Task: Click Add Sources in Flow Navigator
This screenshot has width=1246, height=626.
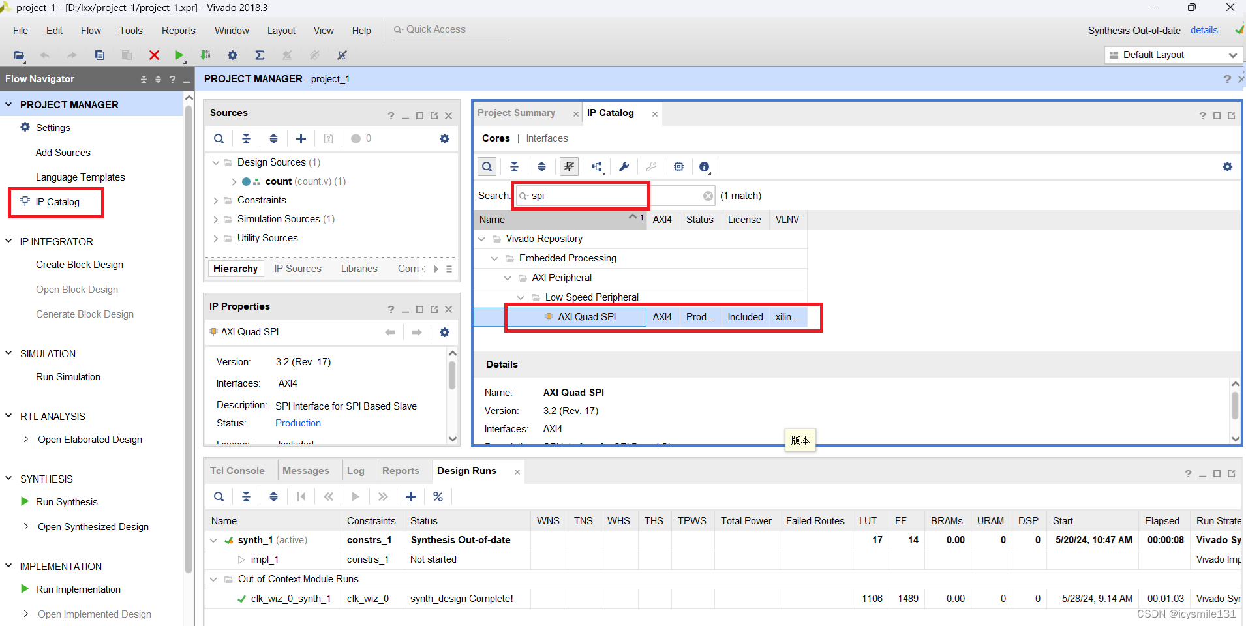Action: click(x=63, y=153)
